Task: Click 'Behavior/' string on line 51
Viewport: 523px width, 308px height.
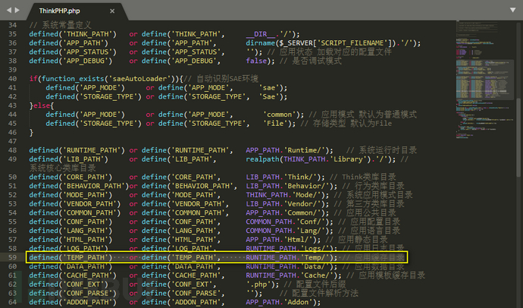Action: (x=306, y=186)
